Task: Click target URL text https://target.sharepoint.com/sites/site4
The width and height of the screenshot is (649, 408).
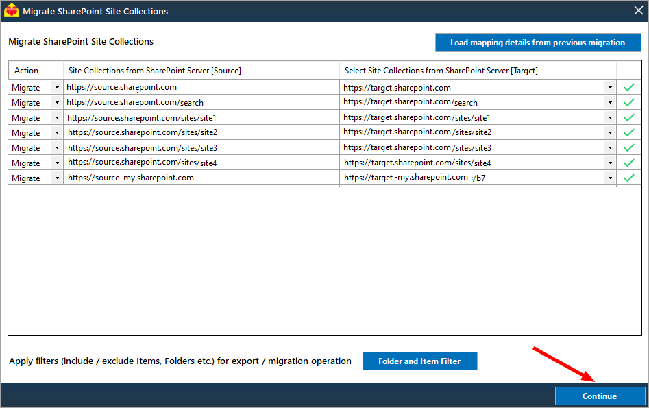Action: [417, 163]
